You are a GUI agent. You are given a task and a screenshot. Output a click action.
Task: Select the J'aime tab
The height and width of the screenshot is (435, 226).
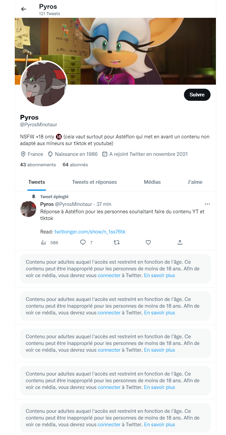pyautogui.click(x=195, y=182)
